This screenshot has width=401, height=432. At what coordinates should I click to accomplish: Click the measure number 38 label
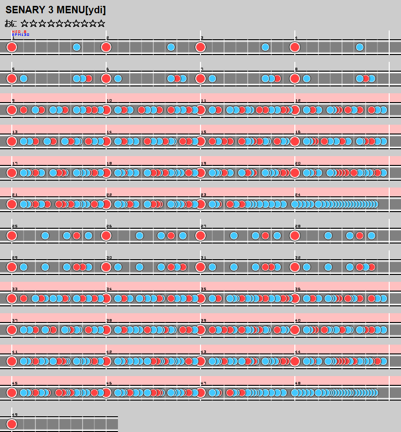pos(109,321)
